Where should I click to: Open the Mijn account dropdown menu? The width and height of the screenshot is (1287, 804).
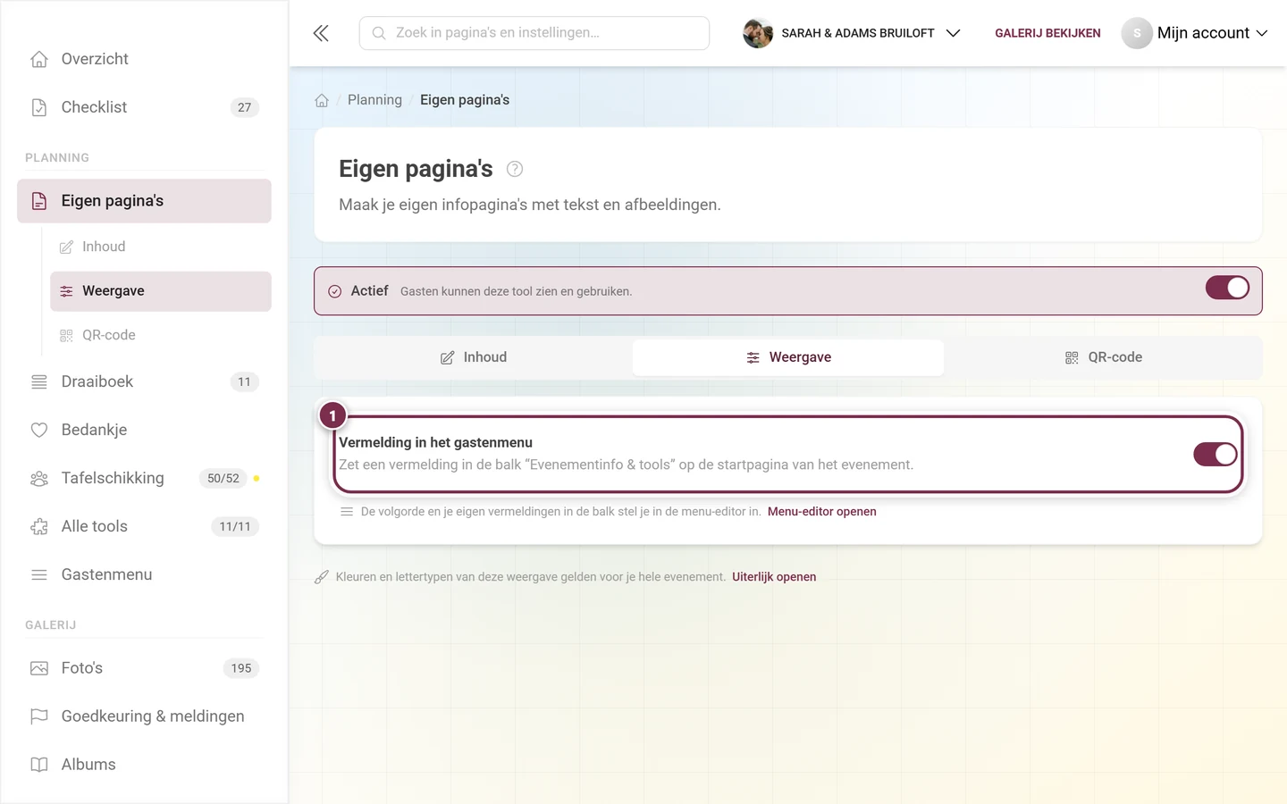click(1195, 33)
